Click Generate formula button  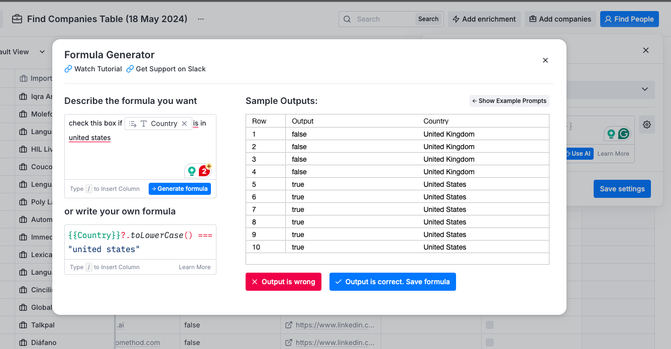coord(180,189)
